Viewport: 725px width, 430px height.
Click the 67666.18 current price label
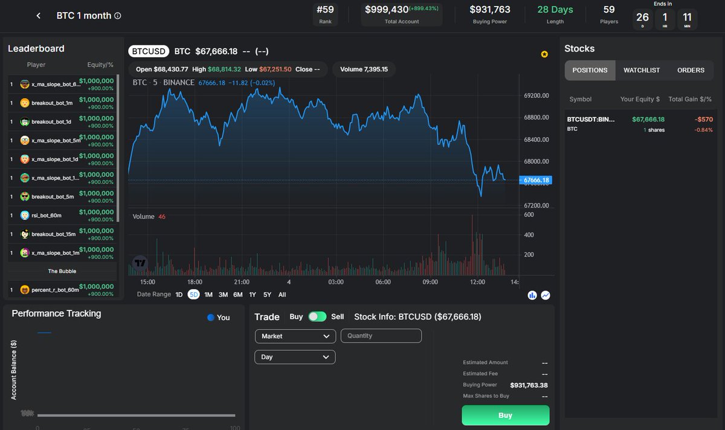[535, 180]
